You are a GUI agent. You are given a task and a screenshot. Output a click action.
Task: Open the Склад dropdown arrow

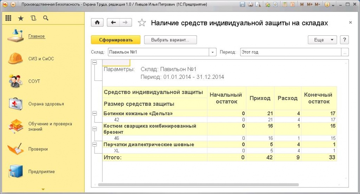pyautogui.click(x=213, y=52)
